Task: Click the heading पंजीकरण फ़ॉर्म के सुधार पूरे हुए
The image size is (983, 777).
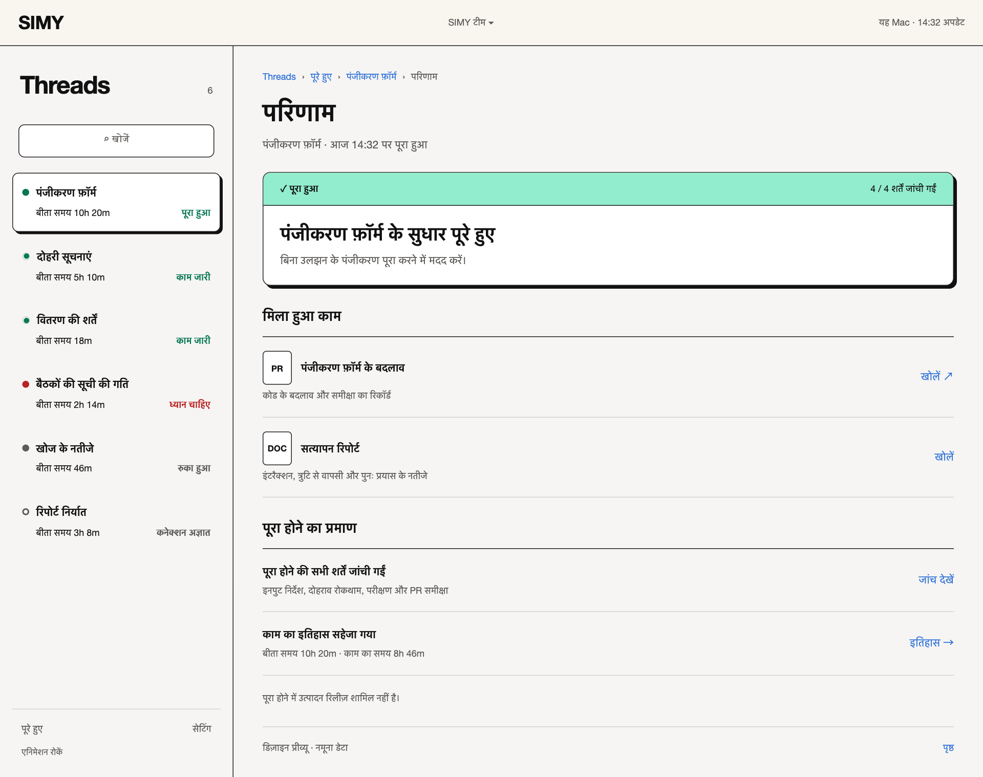Action: (388, 234)
